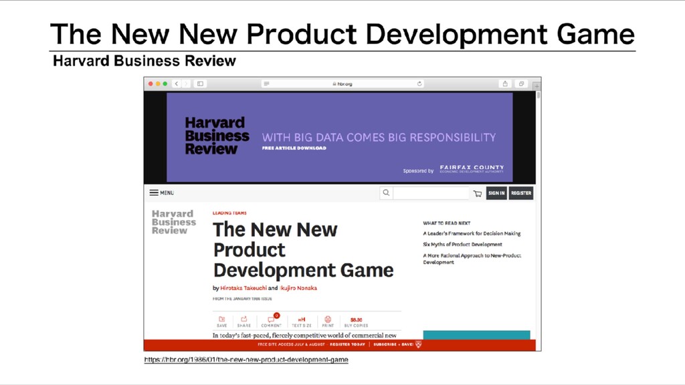The width and height of the screenshot is (685, 385).
Task: Go back with Safari's back arrow
Action: click(177, 84)
